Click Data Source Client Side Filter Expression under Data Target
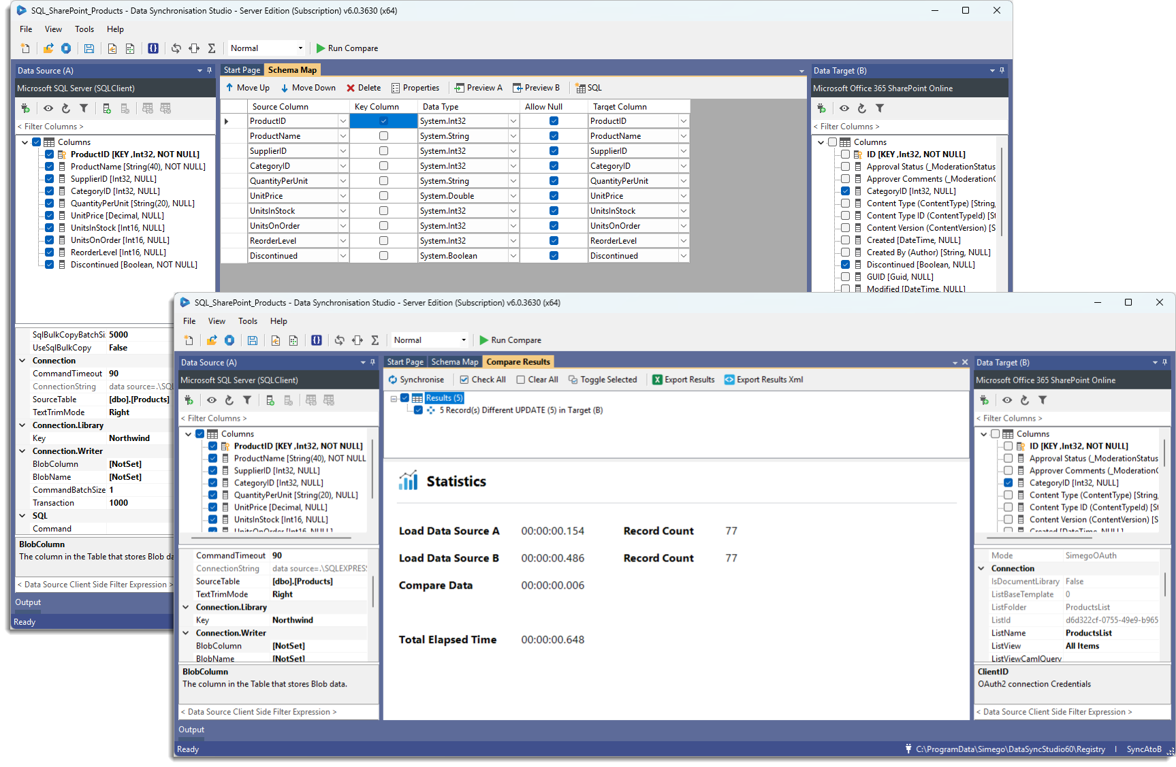The width and height of the screenshot is (1176, 767). [x=1072, y=712]
